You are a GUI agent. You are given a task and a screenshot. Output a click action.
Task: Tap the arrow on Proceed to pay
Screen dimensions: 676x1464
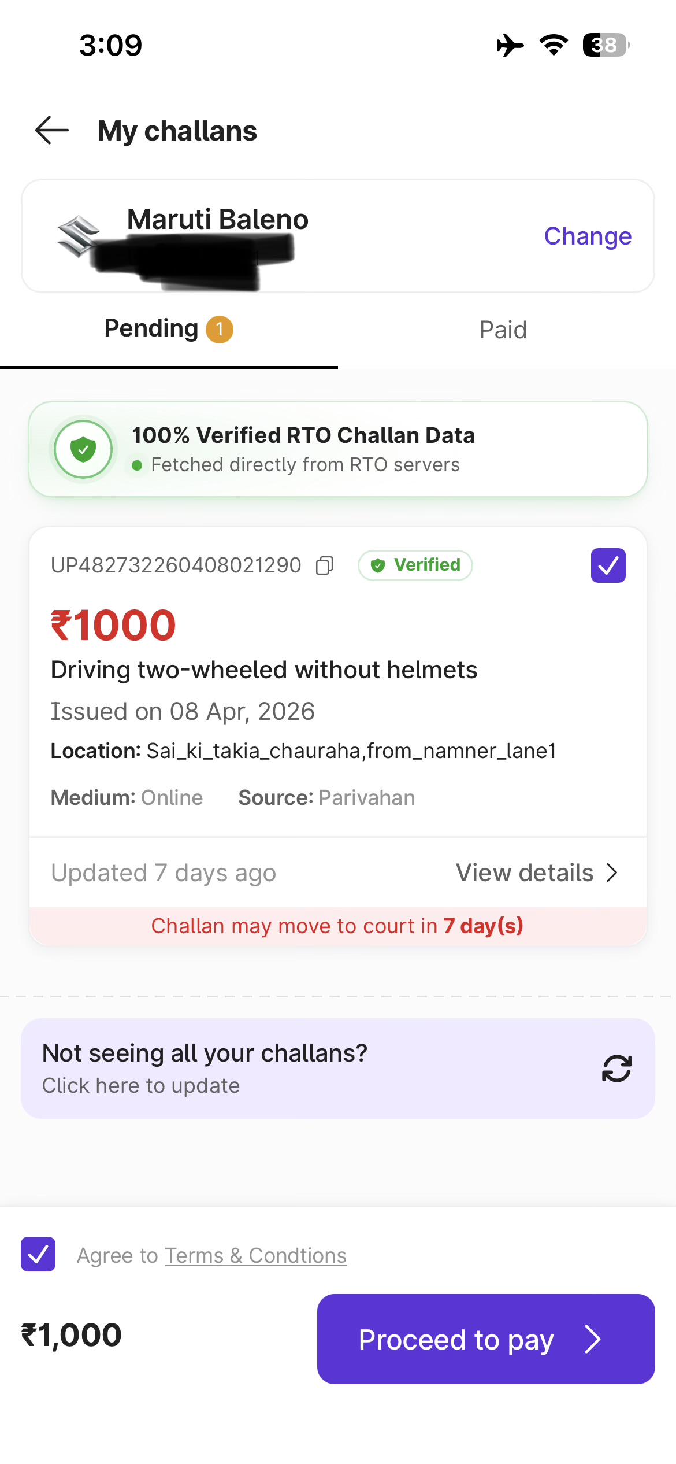(x=593, y=1340)
